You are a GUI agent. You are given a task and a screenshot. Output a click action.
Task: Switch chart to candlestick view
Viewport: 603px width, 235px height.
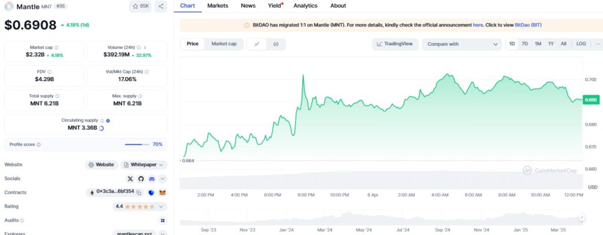(276, 44)
